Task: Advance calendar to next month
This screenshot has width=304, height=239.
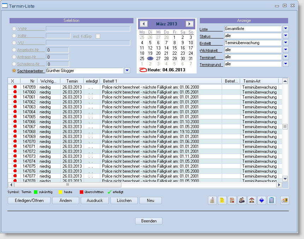Action: point(190,24)
